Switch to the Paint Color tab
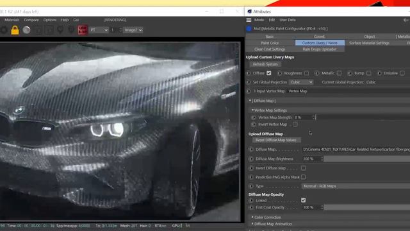Screen dimensions: 410x231 [270, 43]
